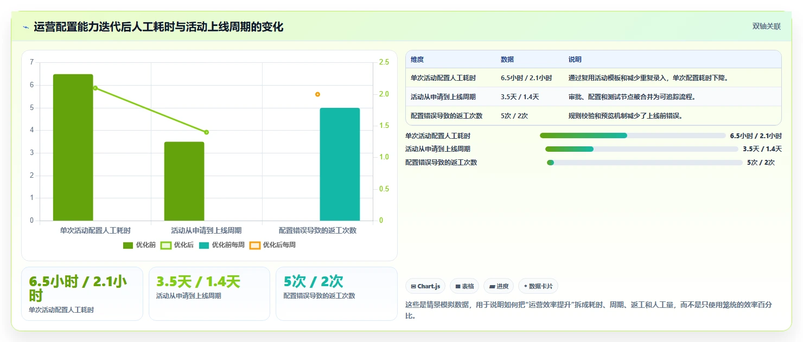Click the 双轴关联 label in header

766,27
